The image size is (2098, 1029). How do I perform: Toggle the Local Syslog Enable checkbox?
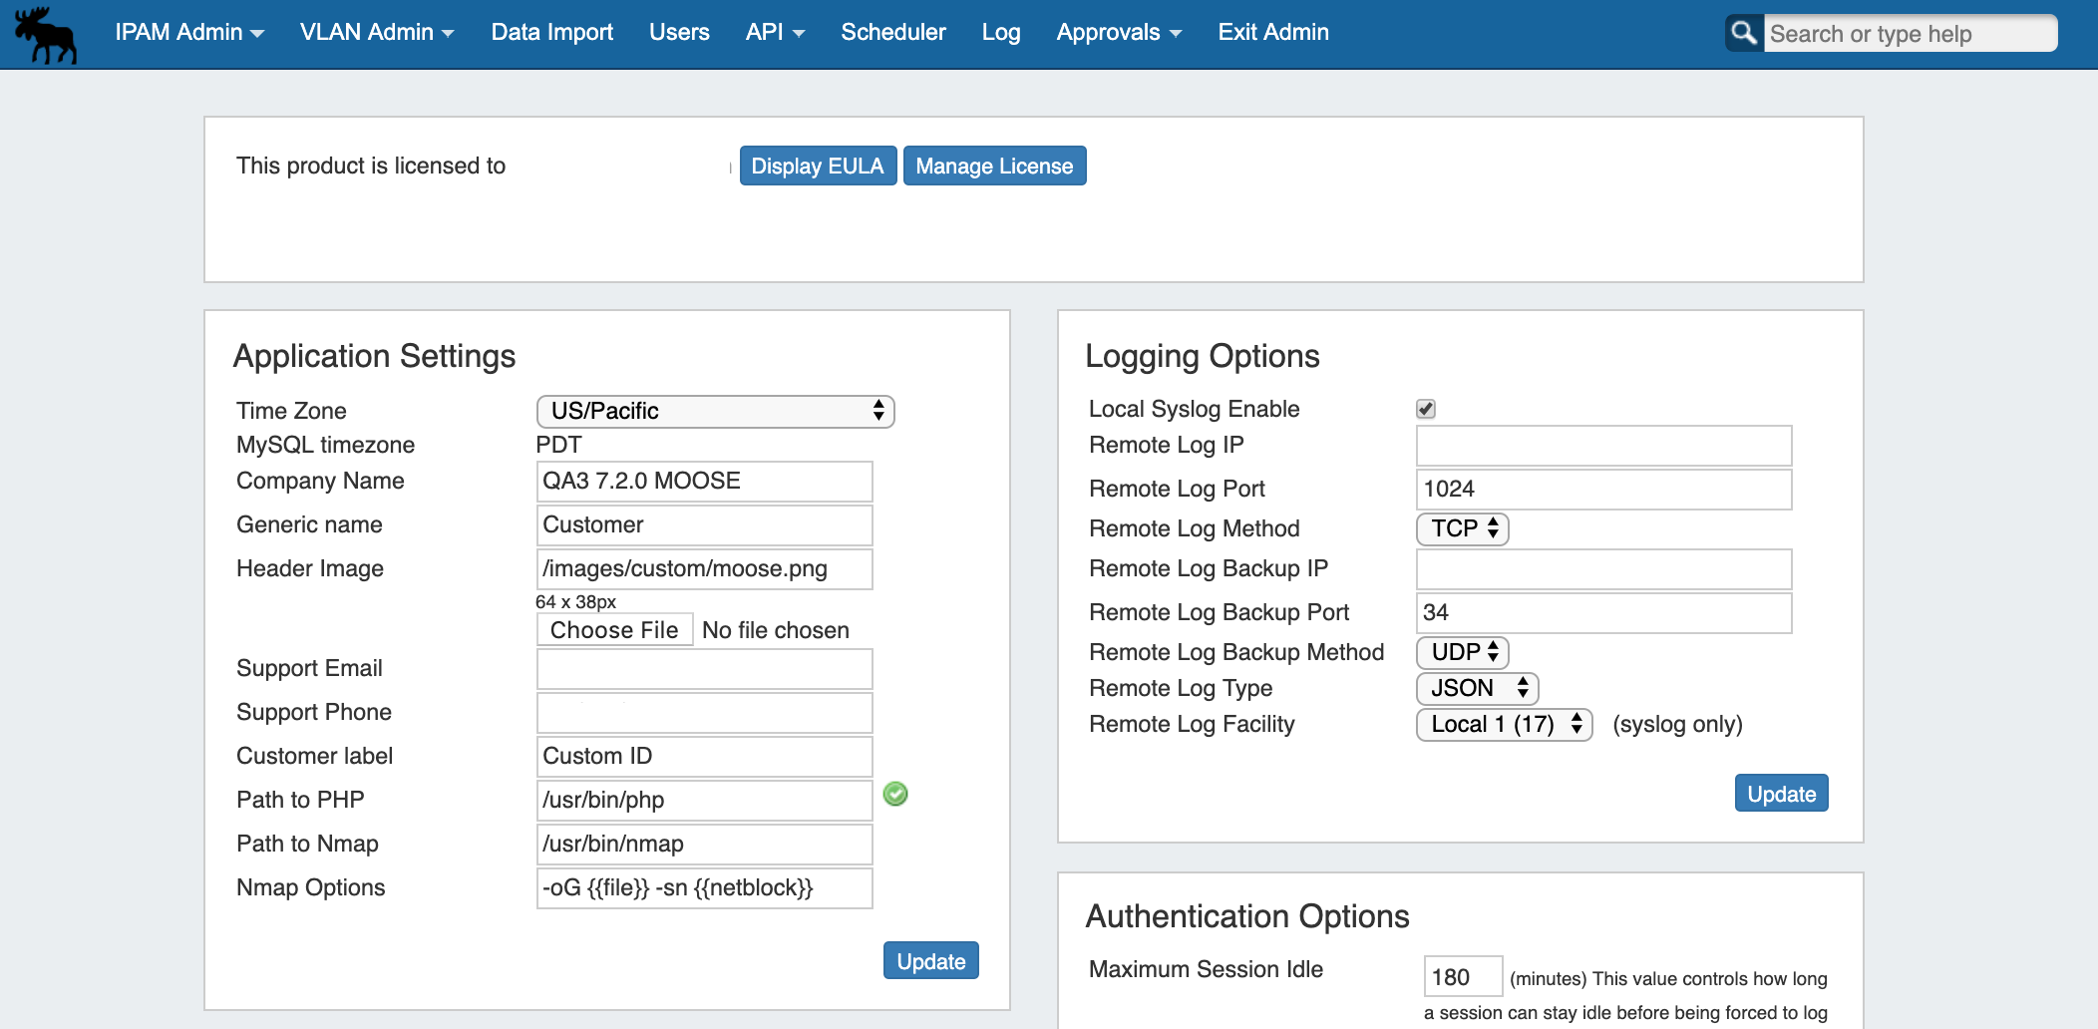pos(1426,409)
